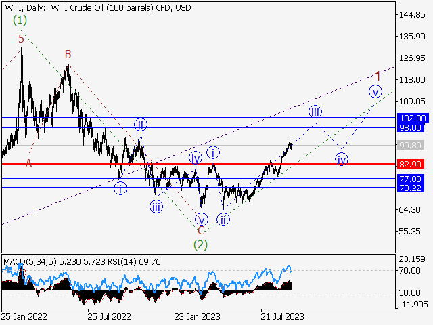Click the brown C wave label
This screenshot has height=325, width=433.
200,230
